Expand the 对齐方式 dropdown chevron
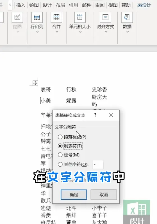157x224 pixels. pyautogui.click(x=106, y=32)
